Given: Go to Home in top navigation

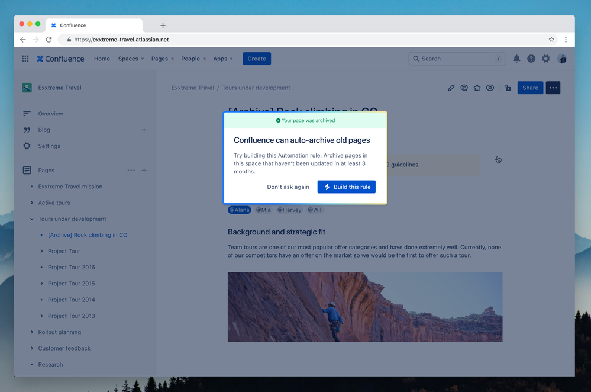Looking at the screenshot, I should [102, 59].
